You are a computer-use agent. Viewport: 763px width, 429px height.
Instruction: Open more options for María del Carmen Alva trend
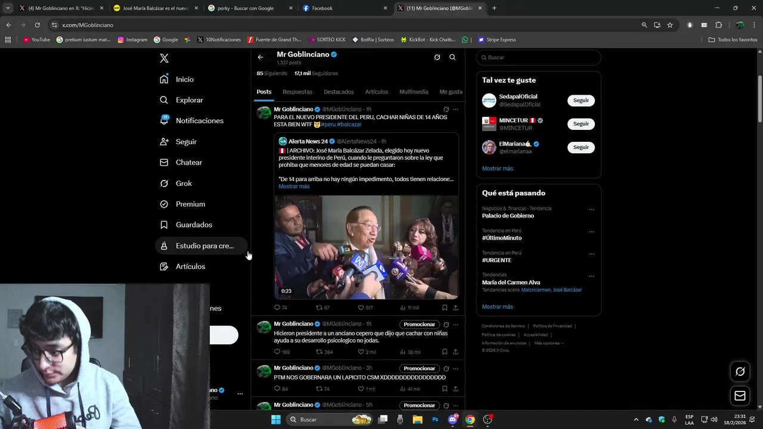point(591,276)
